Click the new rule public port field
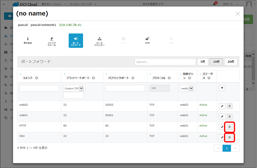Viewport: 257px width, 168px height. click(125, 88)
